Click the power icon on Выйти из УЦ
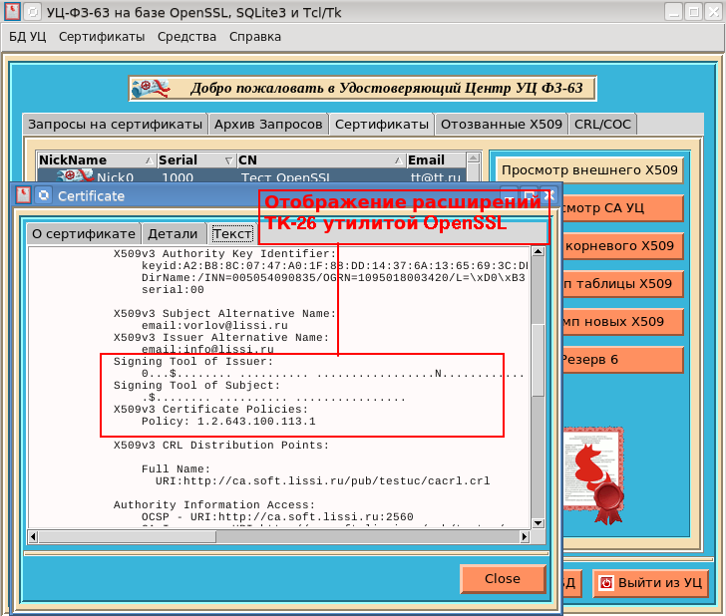This screenshot has width=726, height=616. pos(606,583)
